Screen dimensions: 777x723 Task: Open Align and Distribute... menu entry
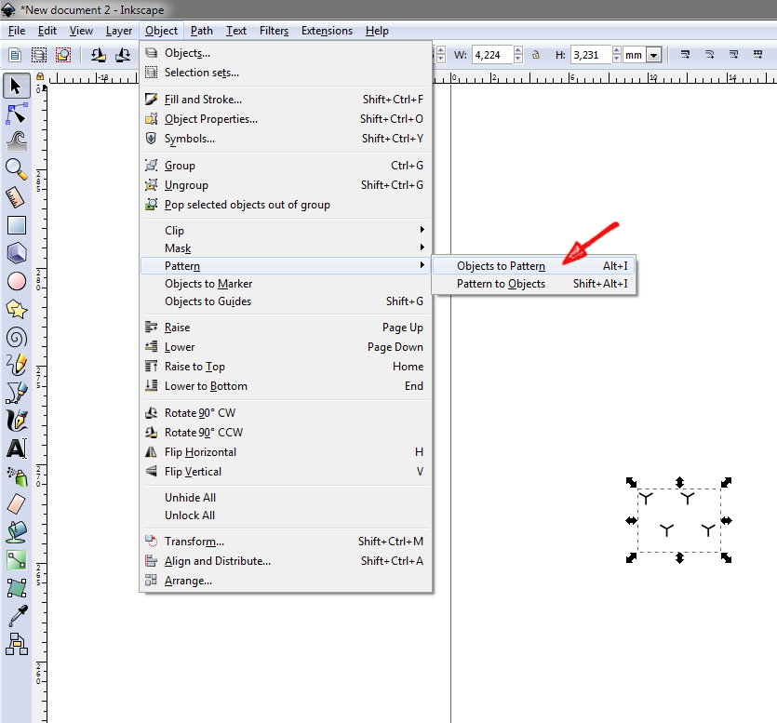tap(286, 561)
